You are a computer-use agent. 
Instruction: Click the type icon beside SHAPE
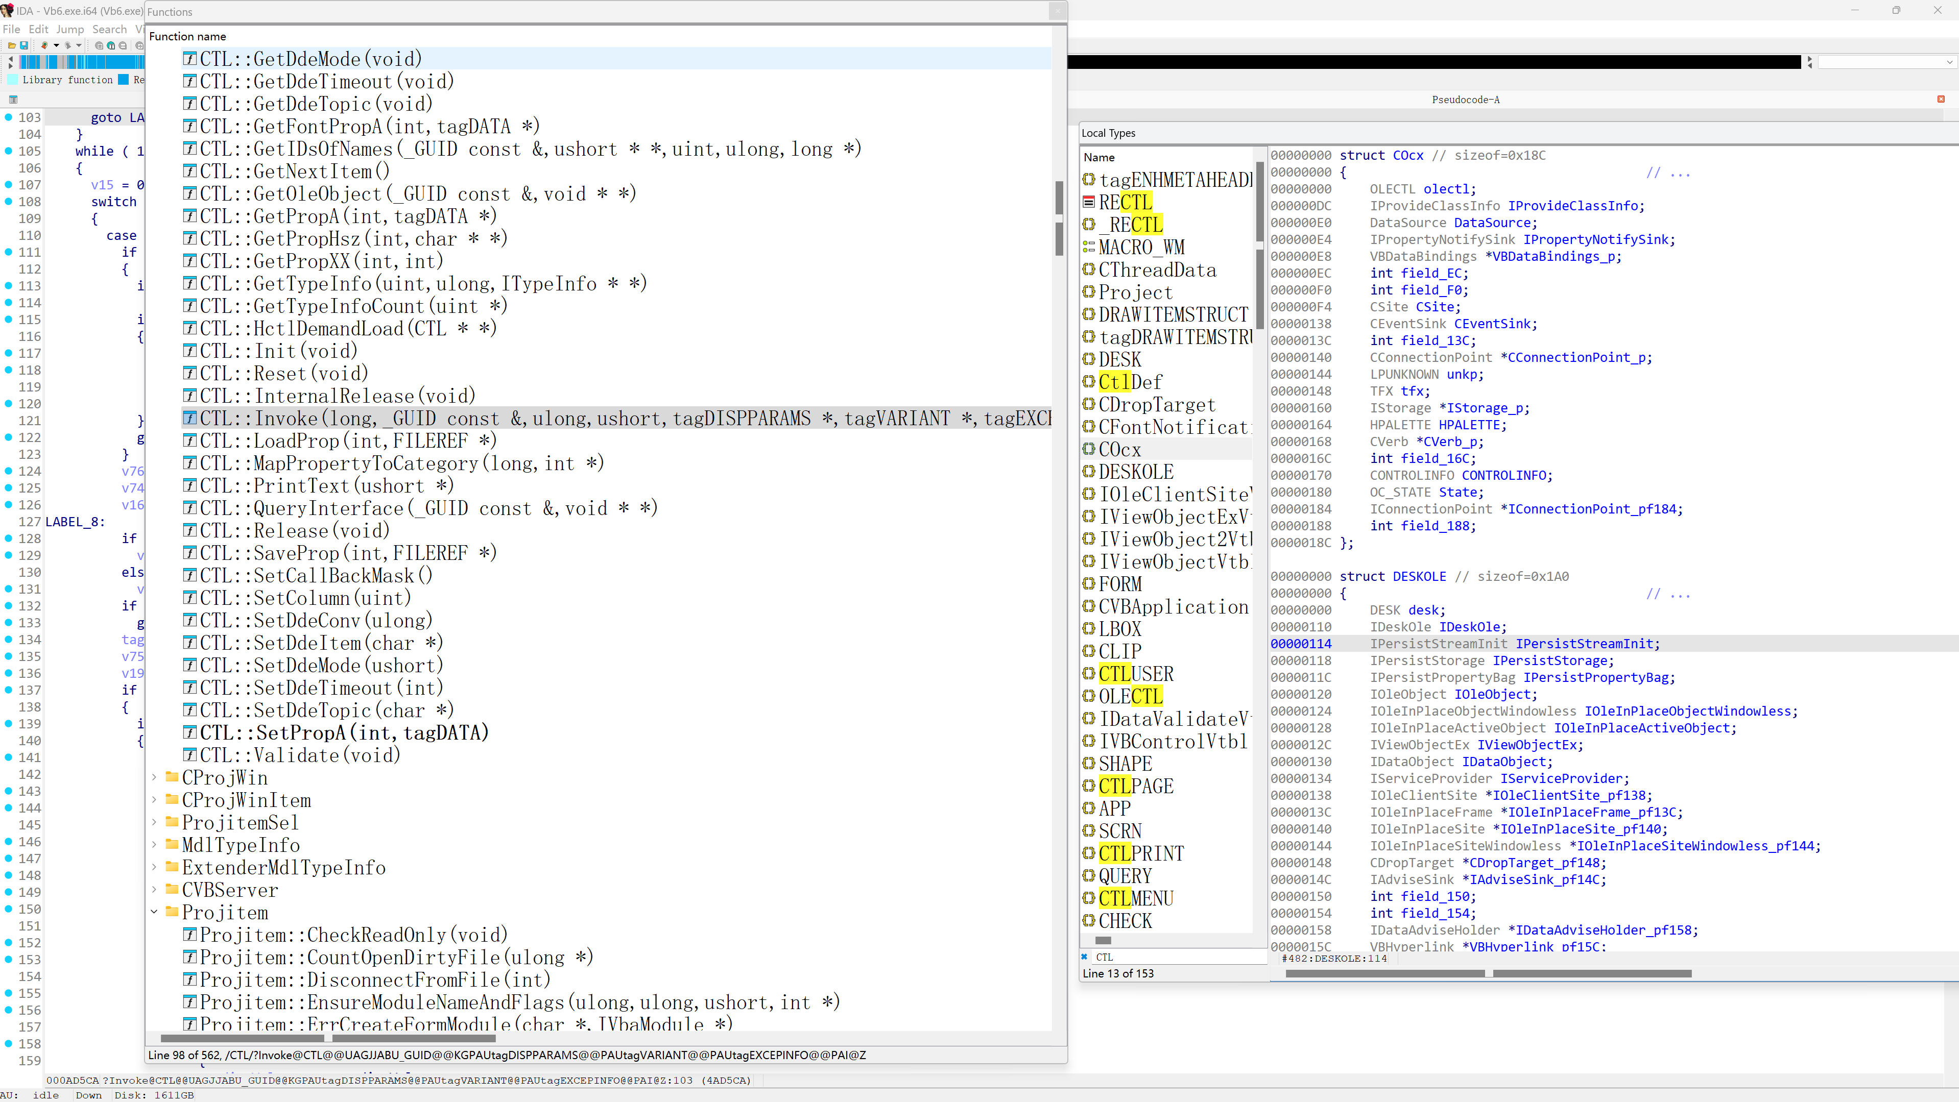pos(1089,763)
